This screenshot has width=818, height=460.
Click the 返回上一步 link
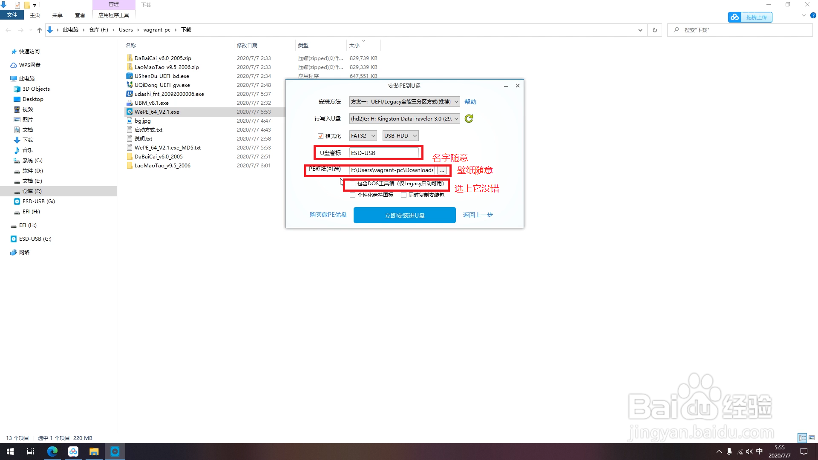(x=478, y=215)
